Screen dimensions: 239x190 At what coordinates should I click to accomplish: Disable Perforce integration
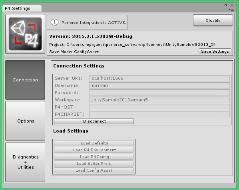click(x=213, y=20)
